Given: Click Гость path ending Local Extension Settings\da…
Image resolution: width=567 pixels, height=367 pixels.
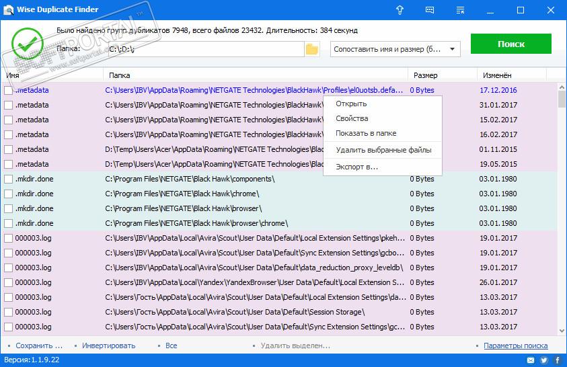Looking at the screenshot, I should [x=256, y=298].
